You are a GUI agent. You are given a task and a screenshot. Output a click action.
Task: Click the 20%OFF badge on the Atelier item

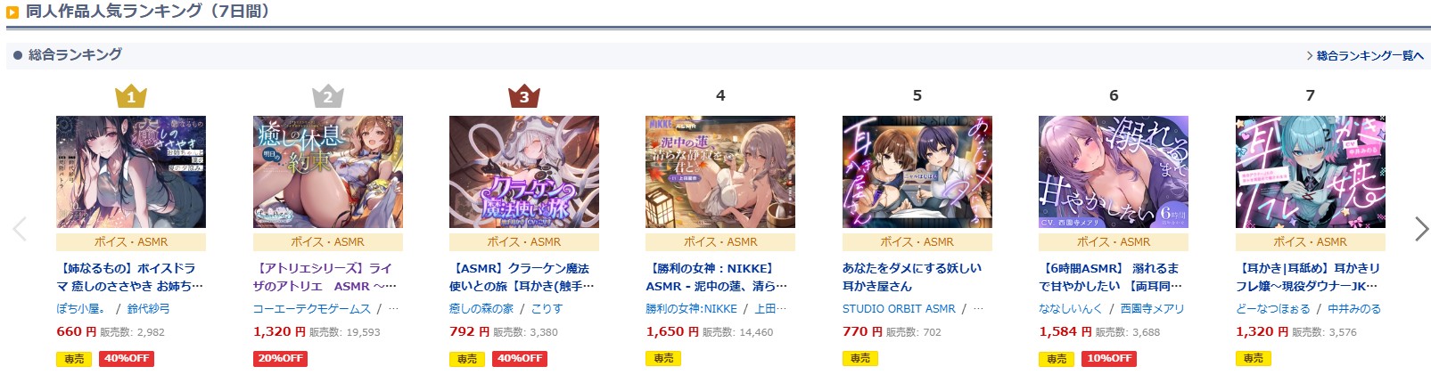tap(280, 358)
